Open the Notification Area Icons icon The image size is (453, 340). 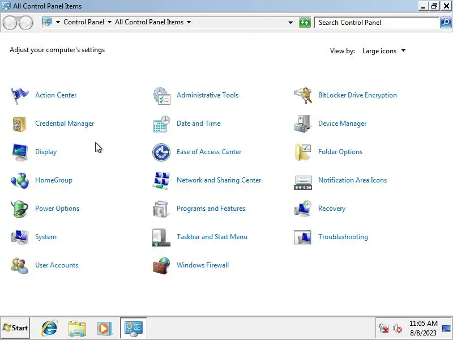click(x=303, y=182)
